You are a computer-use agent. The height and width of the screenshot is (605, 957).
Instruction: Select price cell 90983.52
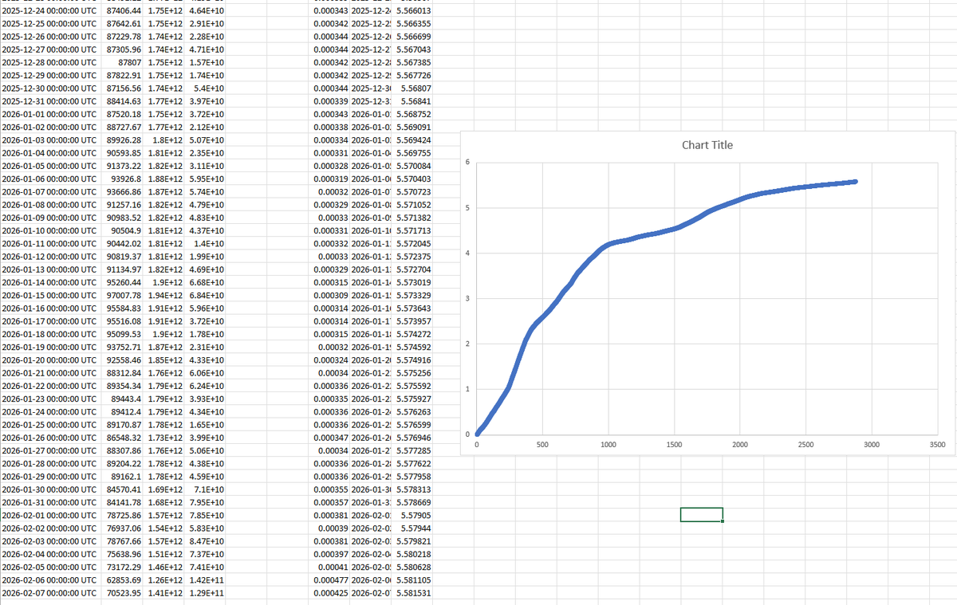click(124, 217)
